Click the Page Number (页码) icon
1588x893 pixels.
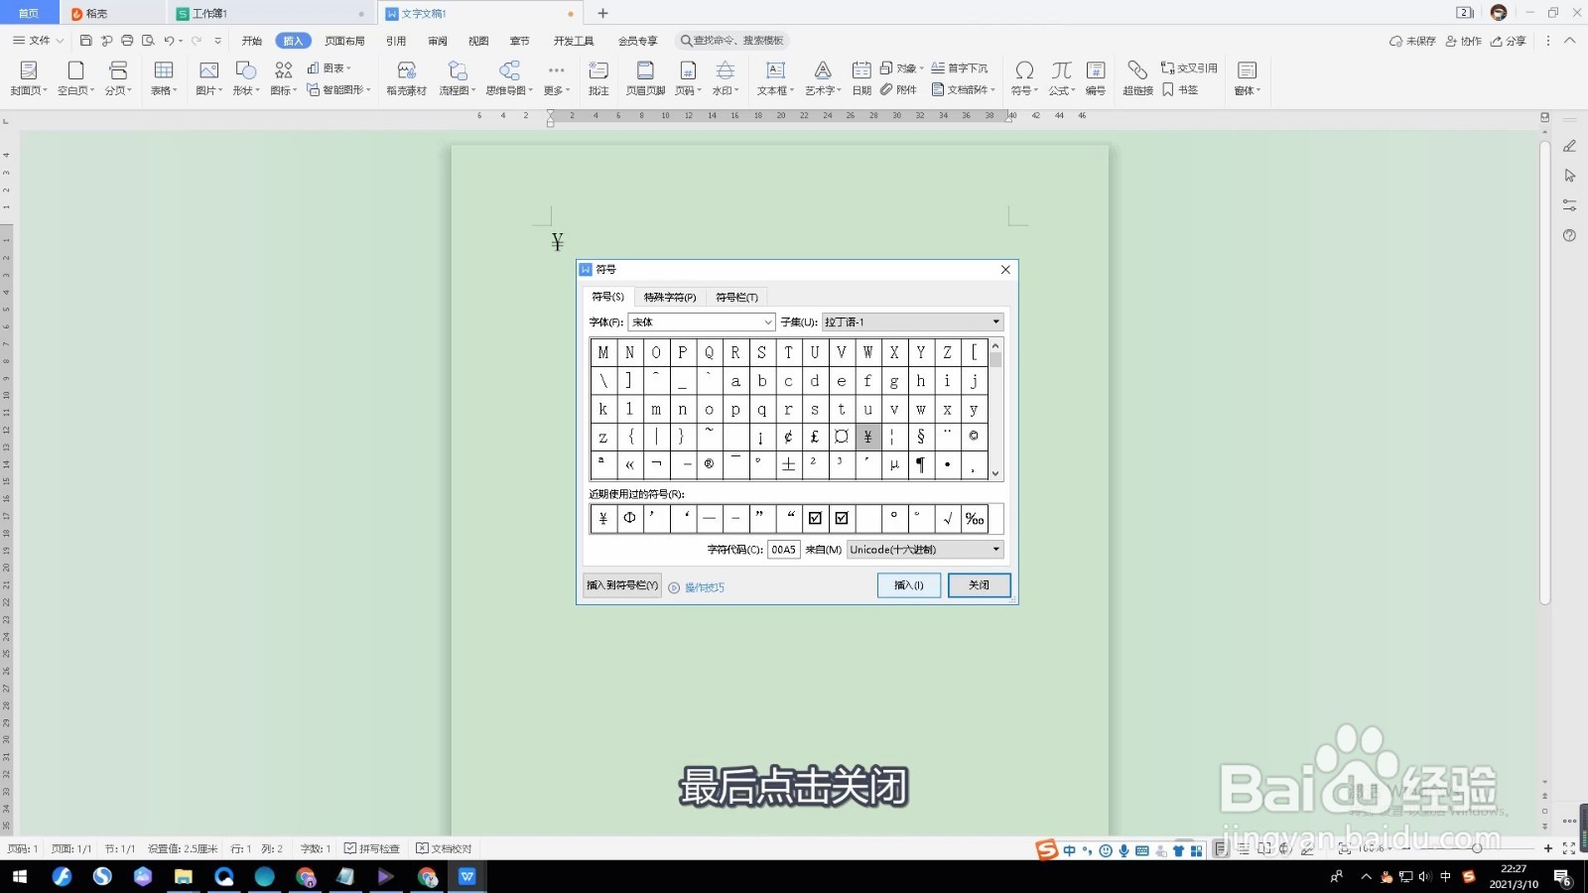coord(687,77)
